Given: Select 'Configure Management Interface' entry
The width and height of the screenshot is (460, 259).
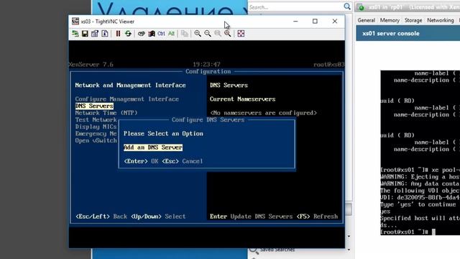Looking at the screenshot, I should (126, 99).
